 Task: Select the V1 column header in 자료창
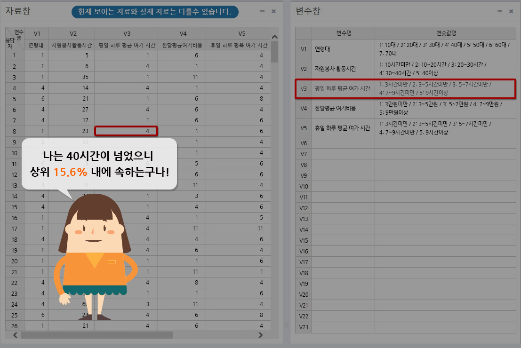point(37,33)
